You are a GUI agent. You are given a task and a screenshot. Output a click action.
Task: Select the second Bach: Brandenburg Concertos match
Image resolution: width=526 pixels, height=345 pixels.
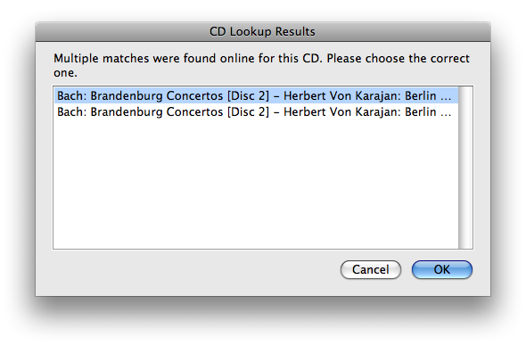(x=256, y=111)
